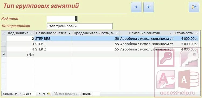This screenshot has height=98, width=202.
Task: Click the cost cell in STEP BEG row
Action: 186,38
